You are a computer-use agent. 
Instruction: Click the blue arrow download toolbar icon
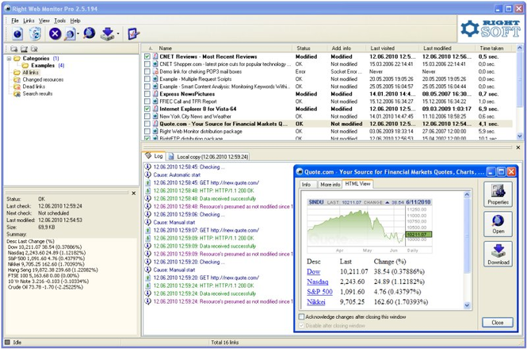click(108, 33)
